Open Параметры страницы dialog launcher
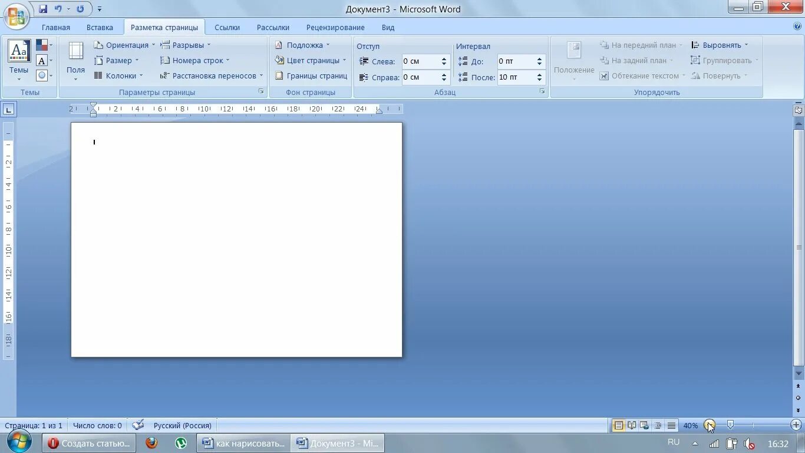The image size is (805, 453). 261,91
